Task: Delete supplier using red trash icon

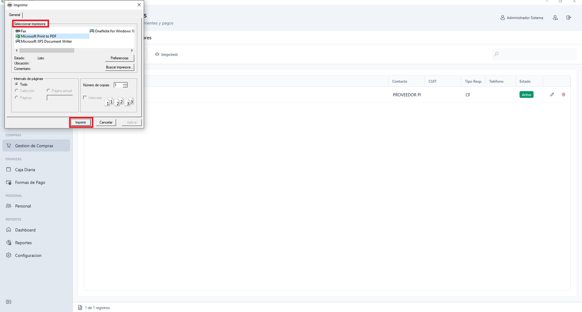Action: pos(563,95)
